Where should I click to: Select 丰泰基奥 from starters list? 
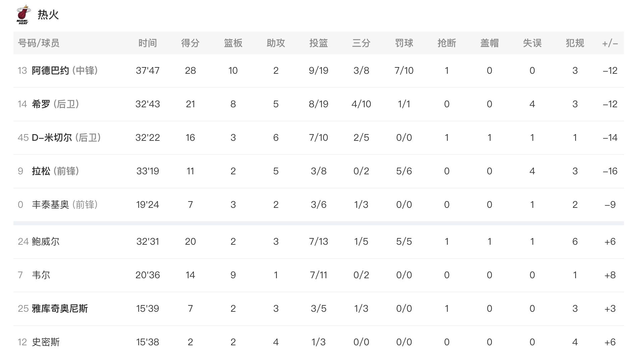click(x=50, y=205)
